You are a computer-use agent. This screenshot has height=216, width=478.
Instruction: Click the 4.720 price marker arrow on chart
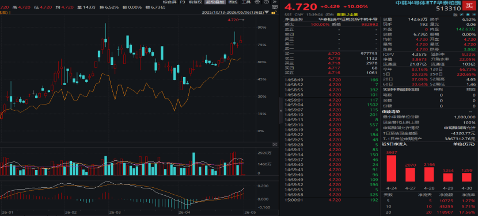[x=236, y=20]
